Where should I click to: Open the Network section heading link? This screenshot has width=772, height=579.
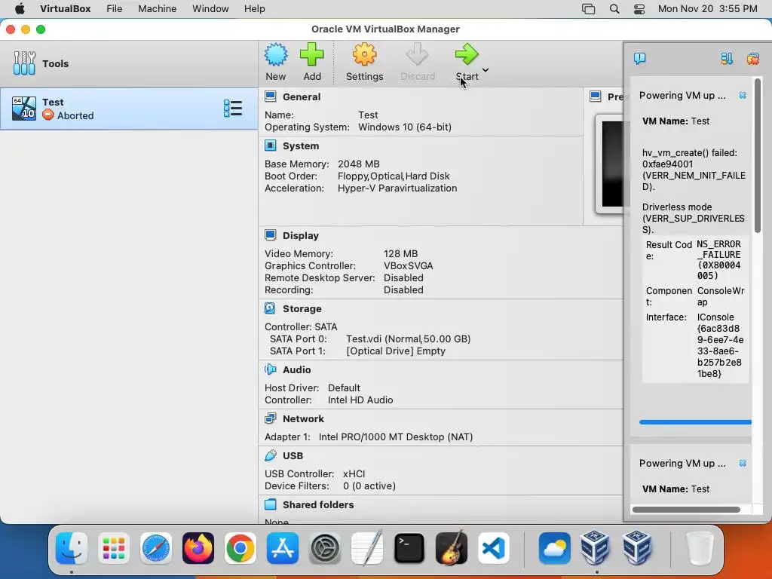303,419
